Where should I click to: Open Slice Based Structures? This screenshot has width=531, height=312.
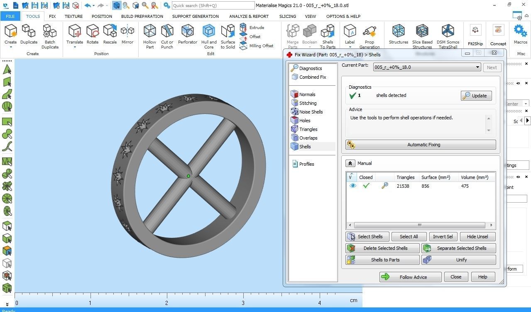point(422,36)
